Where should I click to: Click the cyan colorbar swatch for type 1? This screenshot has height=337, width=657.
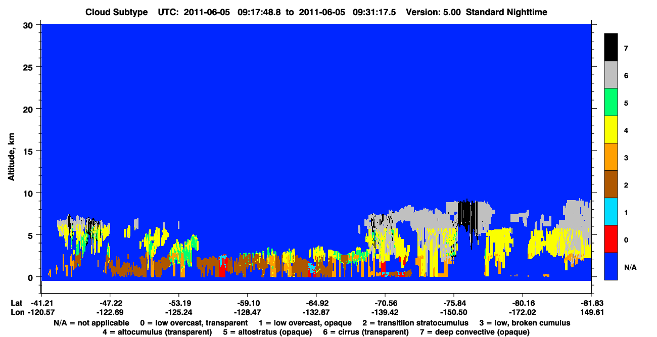611,212
